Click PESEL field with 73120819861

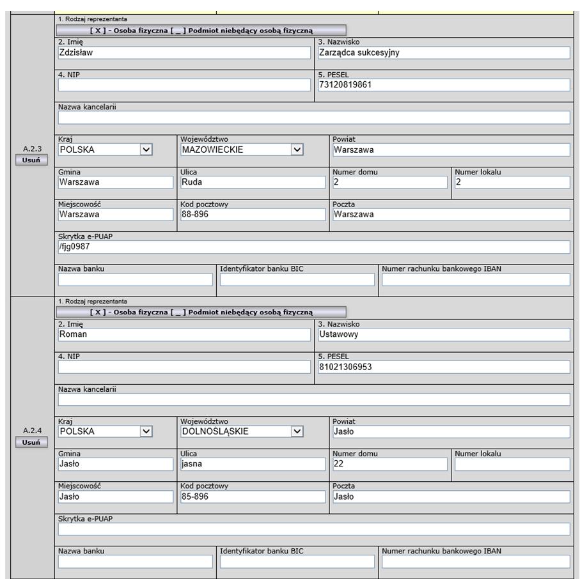click(x=444, y=84)
